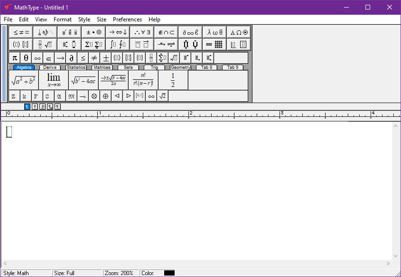Insert the square root of 2
401x277 pixels.
pos(162,96)
